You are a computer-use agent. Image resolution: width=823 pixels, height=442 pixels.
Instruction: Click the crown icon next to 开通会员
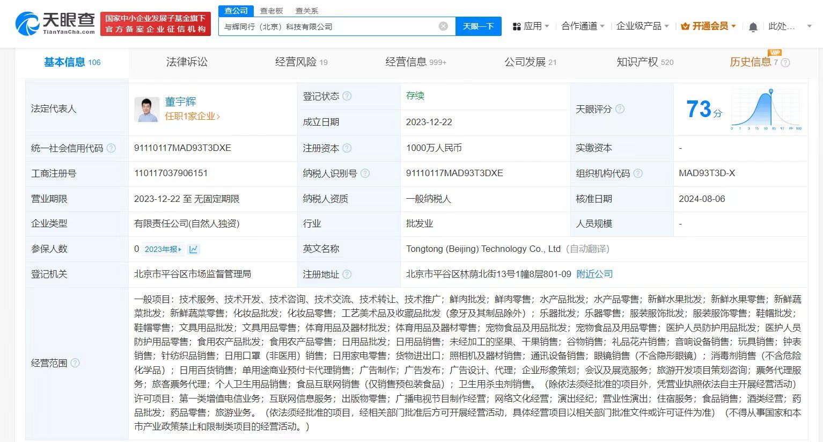coord(685,25)
